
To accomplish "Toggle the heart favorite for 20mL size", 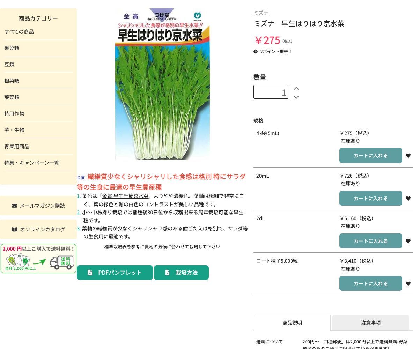I will (x=408, y=198).
